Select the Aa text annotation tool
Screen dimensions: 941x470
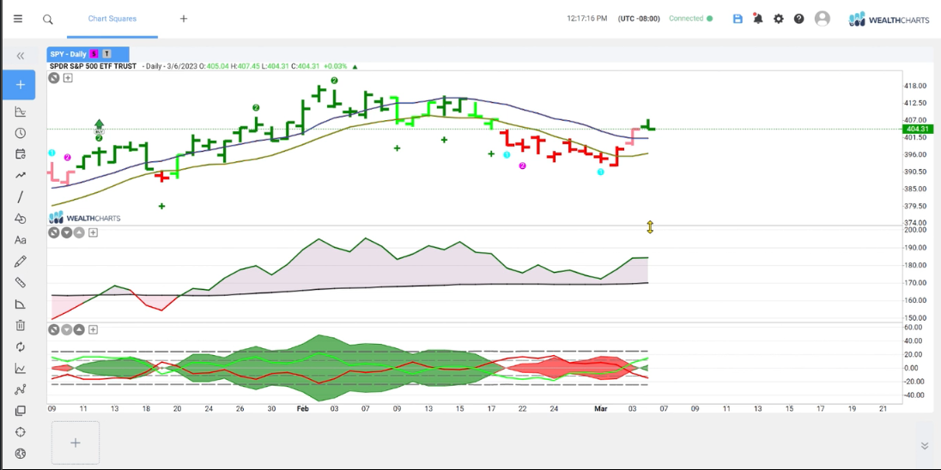coord(21,240)
